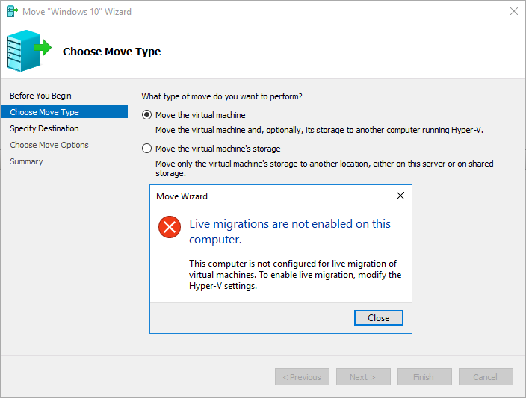The image size is (526, 398).
Task: Click the "Move the virtual machine's storage" label
Action: pyautogui.click(x=217, y=149)
